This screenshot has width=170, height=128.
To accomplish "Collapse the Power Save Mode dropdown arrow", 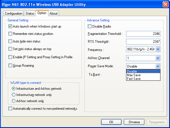I will 158,66.
